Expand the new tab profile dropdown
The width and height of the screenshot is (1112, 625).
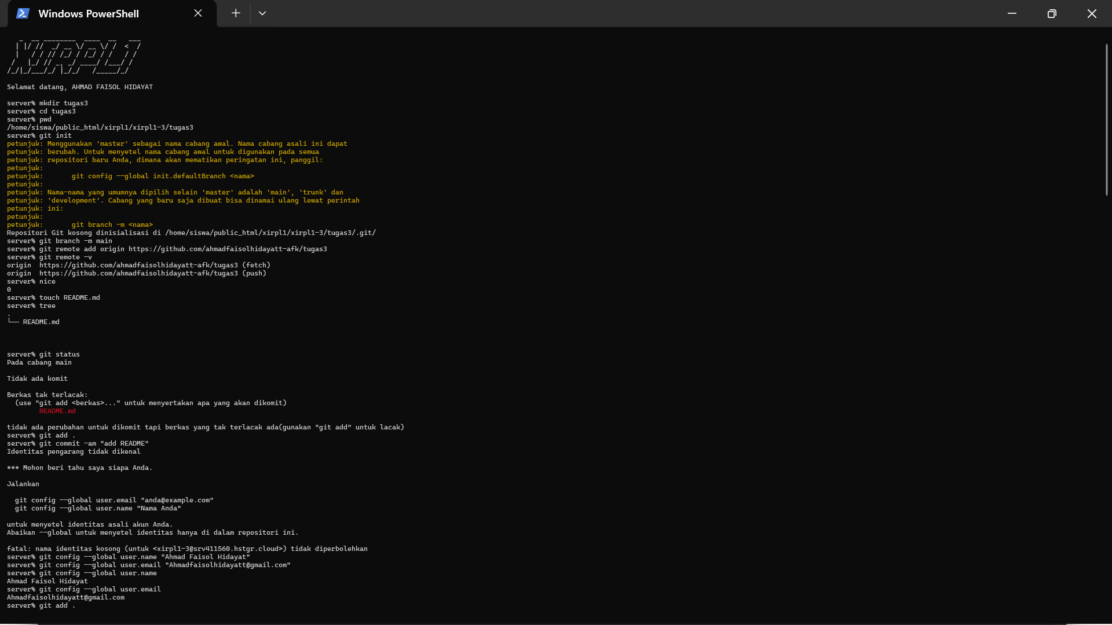262,13
